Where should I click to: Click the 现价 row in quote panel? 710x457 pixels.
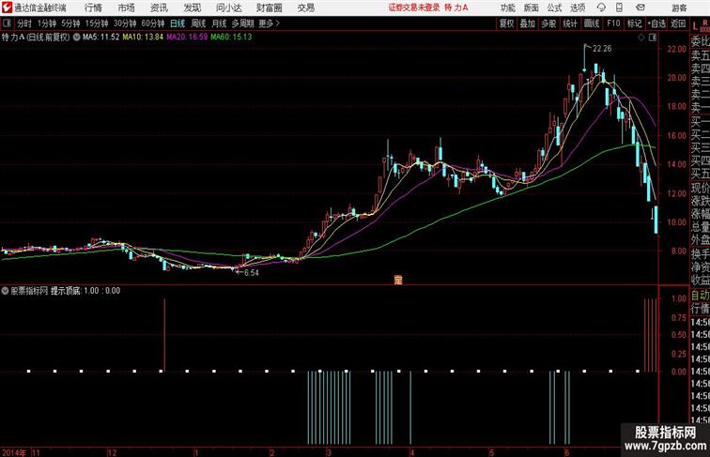(x=700, y=188)
